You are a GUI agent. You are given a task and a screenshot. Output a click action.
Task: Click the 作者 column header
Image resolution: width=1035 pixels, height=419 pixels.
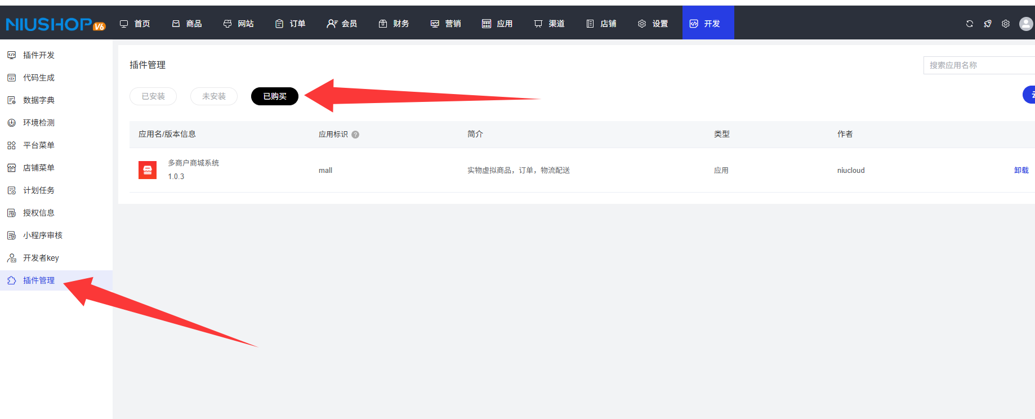click(845, 134)
